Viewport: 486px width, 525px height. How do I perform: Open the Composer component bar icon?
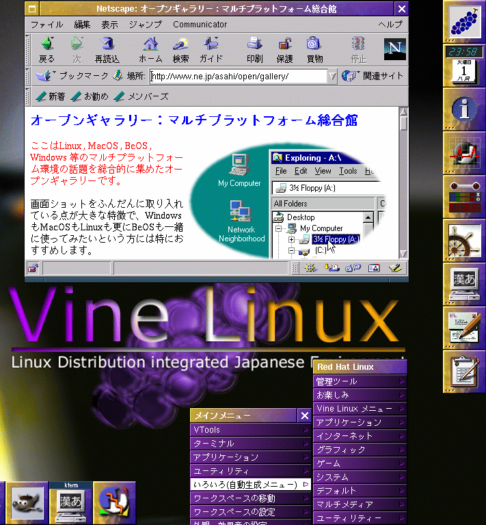click(x=395, y=268)
